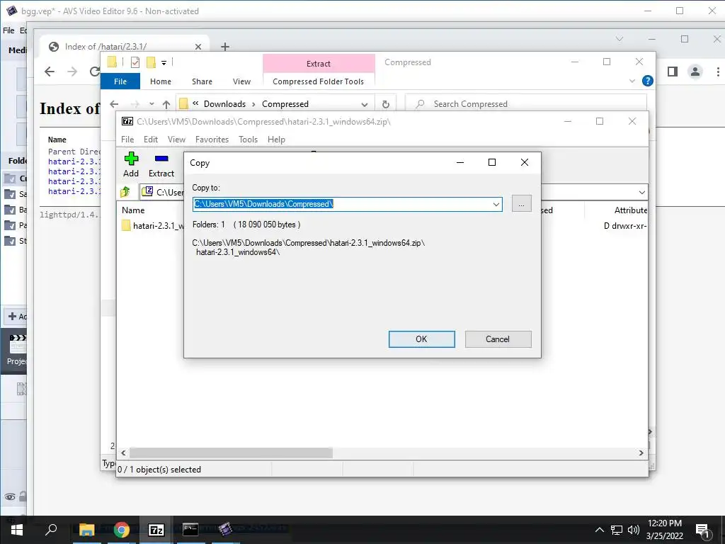
Task: Open a new Chrome tab with the plus icon
Action: [x=224, y=47]
